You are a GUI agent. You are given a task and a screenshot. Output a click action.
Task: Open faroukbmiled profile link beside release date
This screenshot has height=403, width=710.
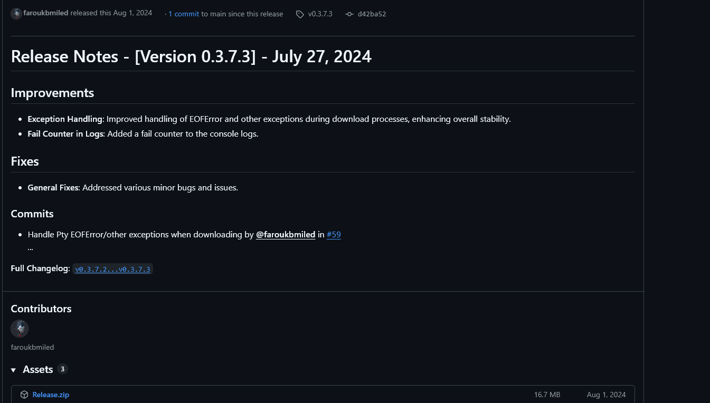46,13
